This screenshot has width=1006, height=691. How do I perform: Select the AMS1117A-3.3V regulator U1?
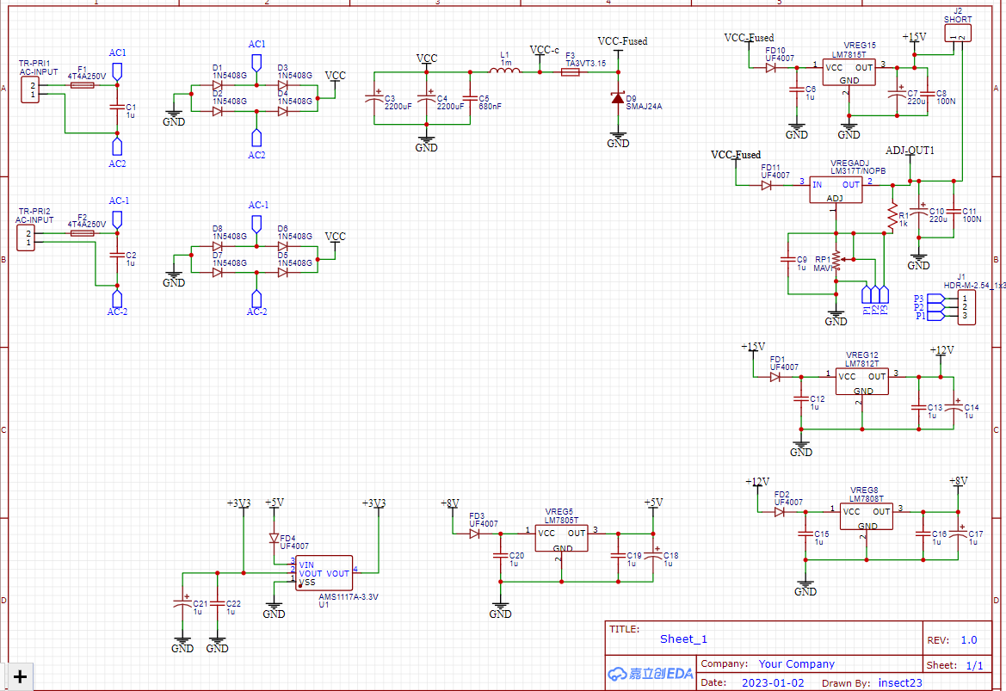(324, 573)
